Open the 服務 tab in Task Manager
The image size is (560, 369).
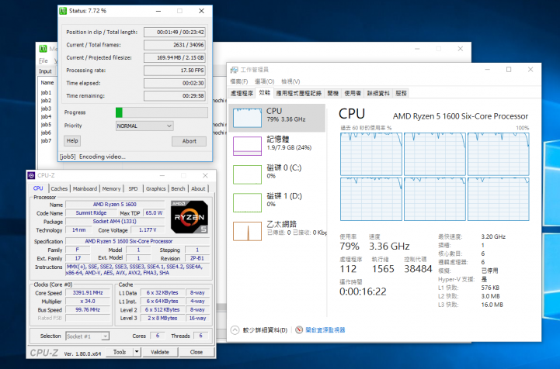click(402, 93)
